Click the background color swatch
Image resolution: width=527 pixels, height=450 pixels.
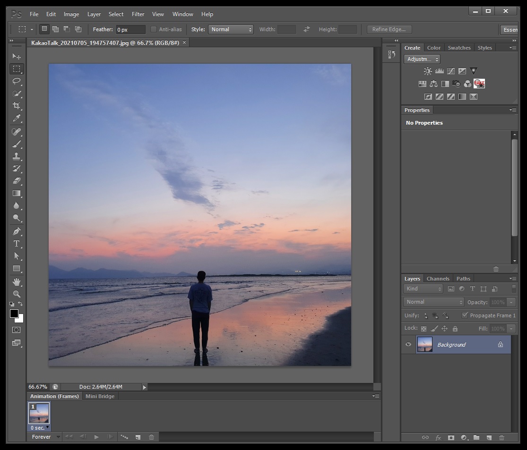21,319
